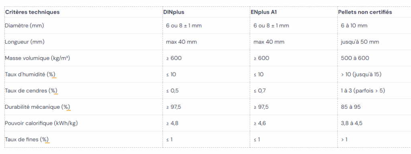Viewport: 411px width, 154px height.
Task: Click the "Pellets non certifiés" header
Action: click(x=365, y=12)
